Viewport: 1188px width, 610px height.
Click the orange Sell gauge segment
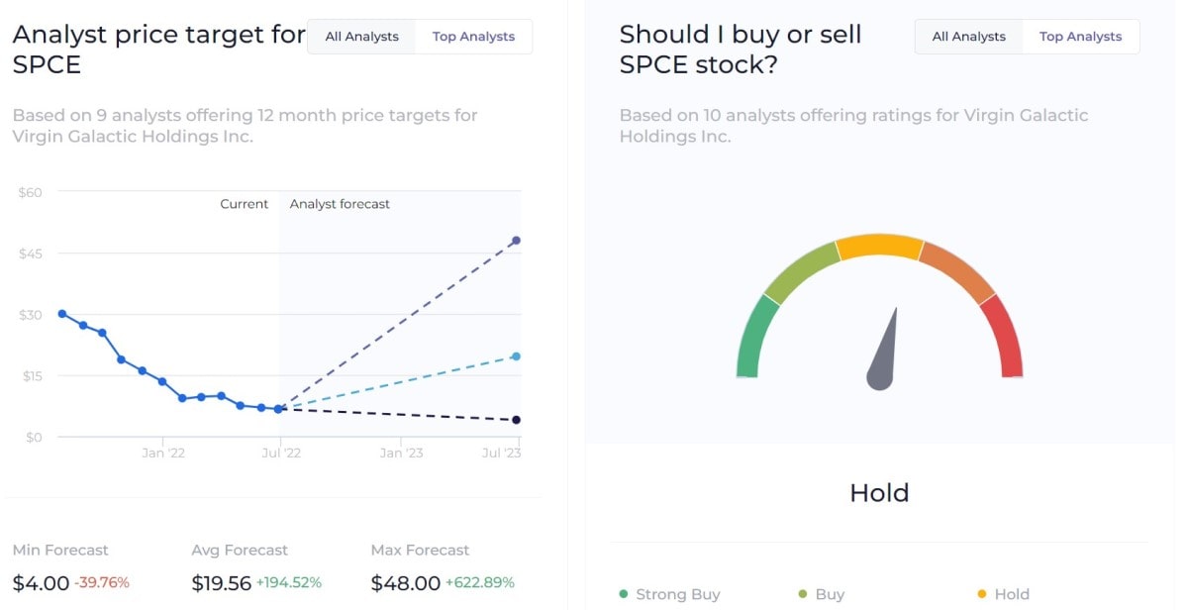point(958,271)
